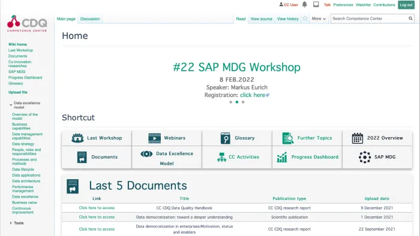The image size is (420, 236).
Task: Click the Data Excellence Model eye icon
Action: point(146,154)
